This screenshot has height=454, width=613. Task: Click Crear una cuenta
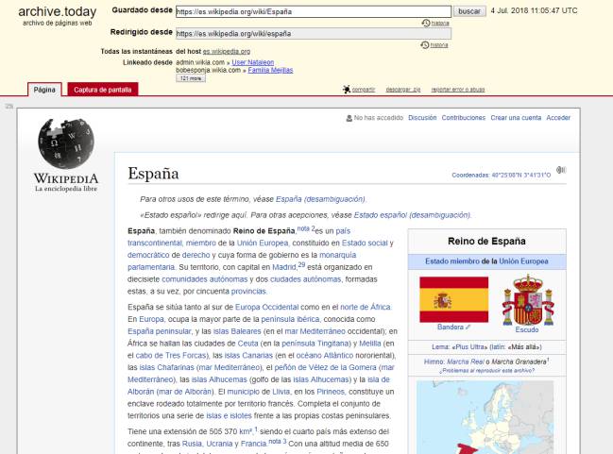coord(516,118)
